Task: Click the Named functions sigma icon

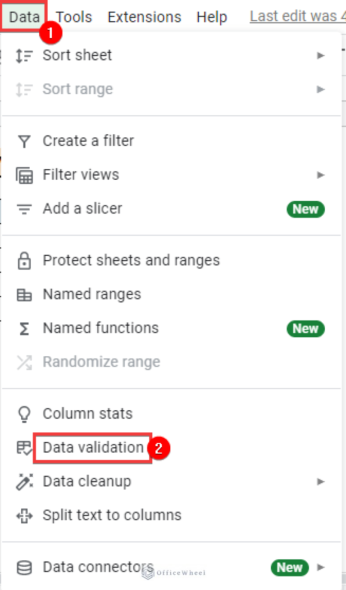Action: pyautogui.click(x=24, y=328)
